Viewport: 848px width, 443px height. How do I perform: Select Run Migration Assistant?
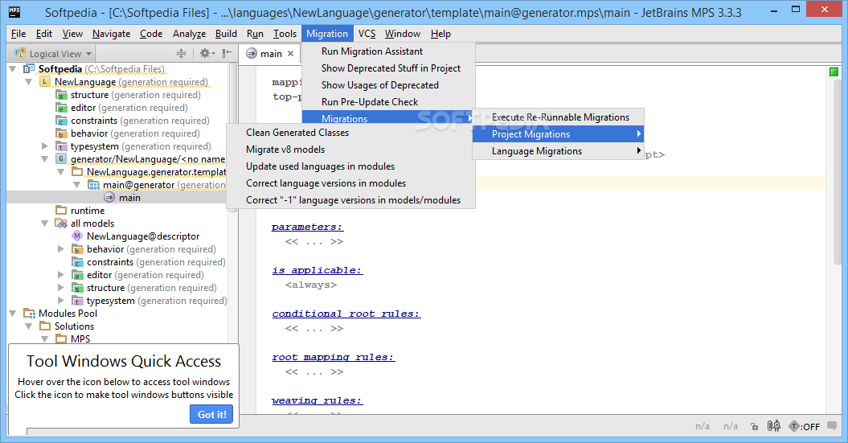(388, 51)
